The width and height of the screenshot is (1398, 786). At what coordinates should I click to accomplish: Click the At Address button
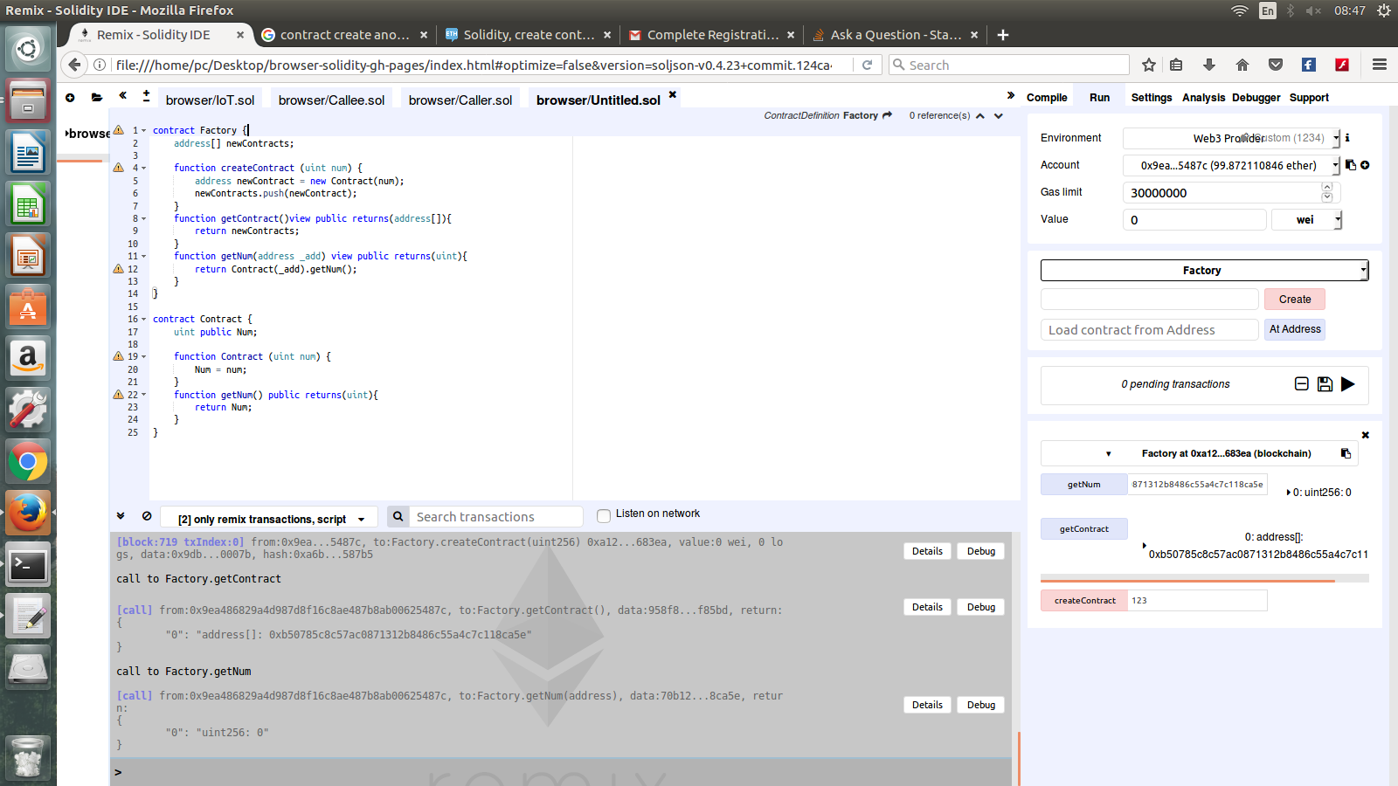(1295, 329)
